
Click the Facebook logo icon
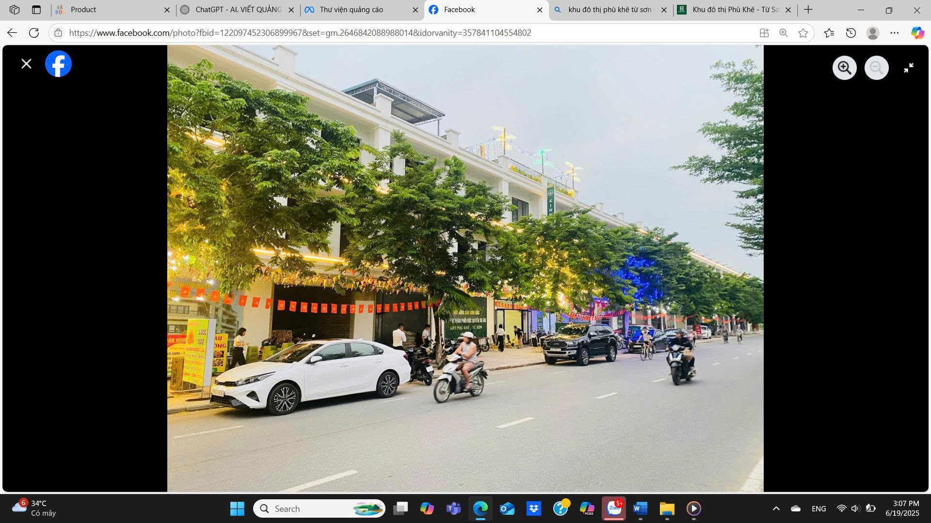point(58,64)
